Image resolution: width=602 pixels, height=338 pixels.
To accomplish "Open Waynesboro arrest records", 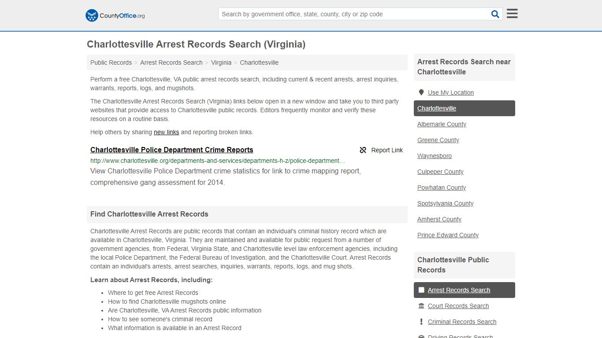I will coord(435,156).
